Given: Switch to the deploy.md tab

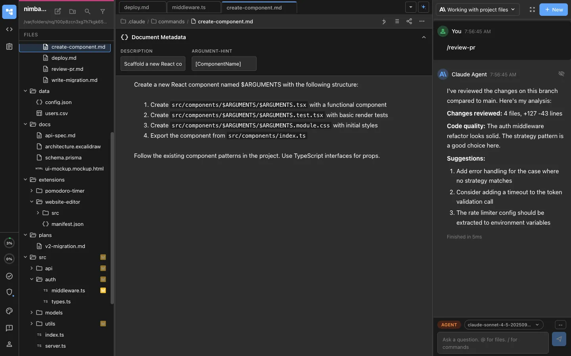Looking at the screenshot, I should [x=137, y=8].
